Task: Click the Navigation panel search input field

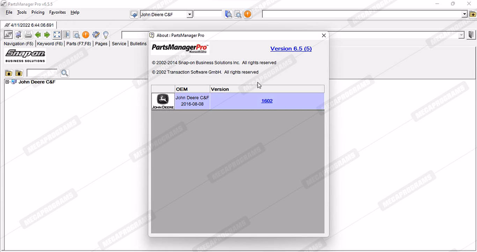Action: [x=42, y=73]
